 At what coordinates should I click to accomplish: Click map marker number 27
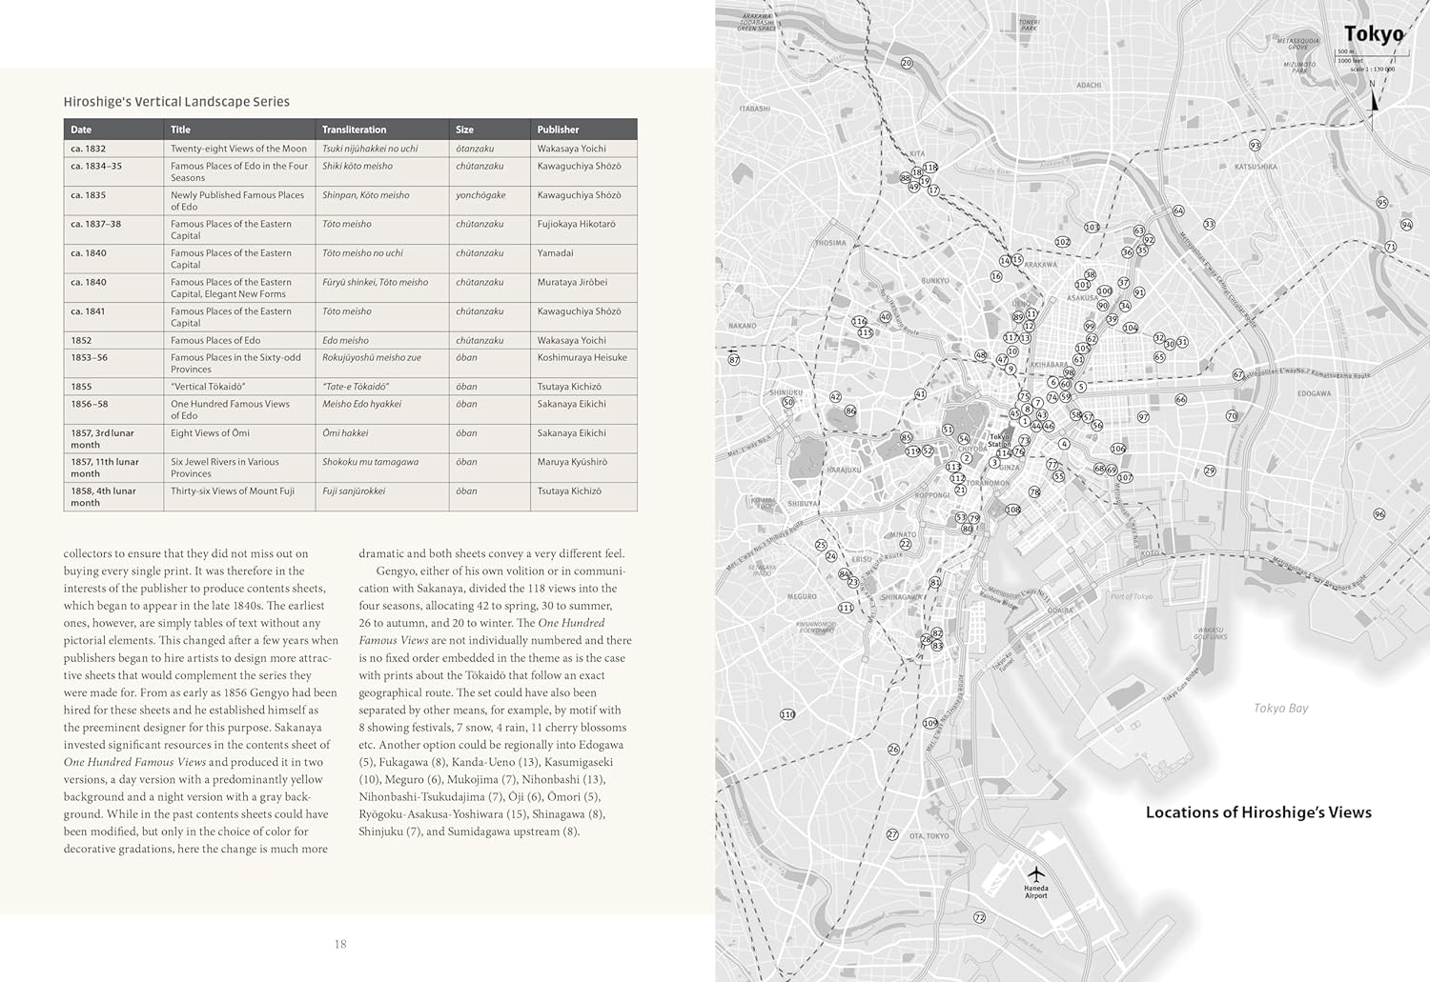pos(892,834)
